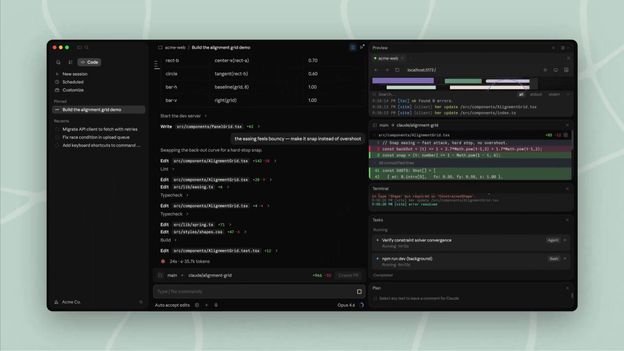The image size is (624, 351).
Task: Select the stderr log filter
Action: 554,95
